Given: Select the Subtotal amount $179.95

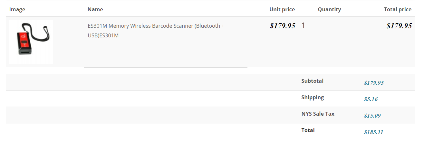Looking at the screenshot, I should tap(374, 83).
